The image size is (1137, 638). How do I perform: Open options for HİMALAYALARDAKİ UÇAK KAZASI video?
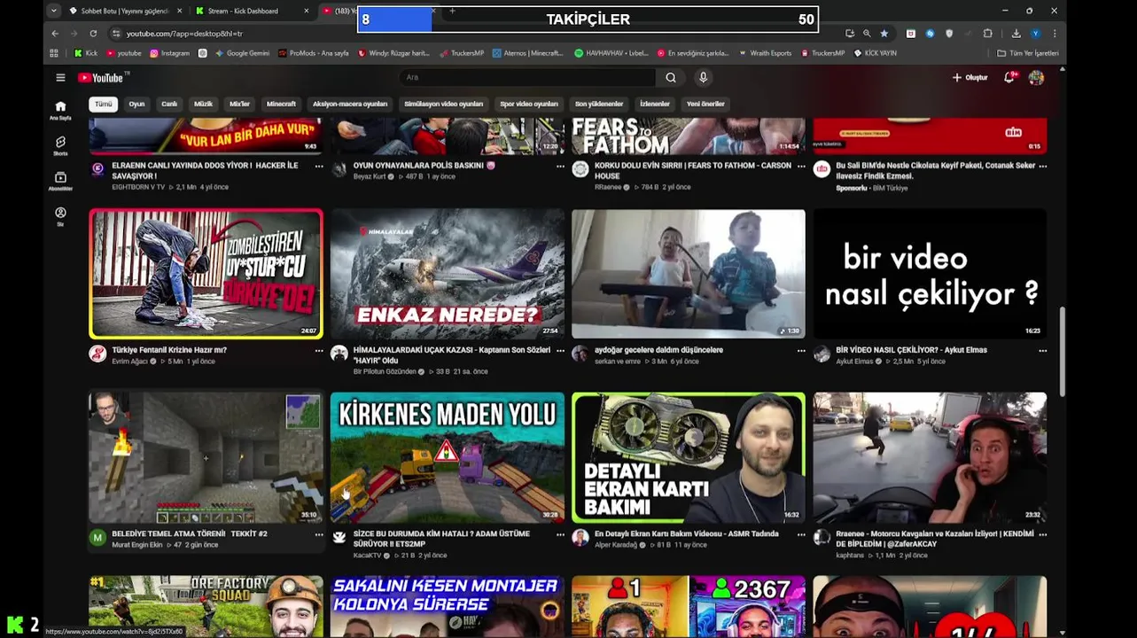point(560,351)
